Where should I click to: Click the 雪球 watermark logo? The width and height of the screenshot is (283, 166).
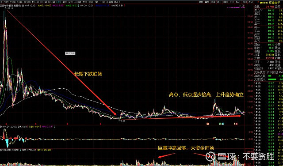[x=210, y=157]
